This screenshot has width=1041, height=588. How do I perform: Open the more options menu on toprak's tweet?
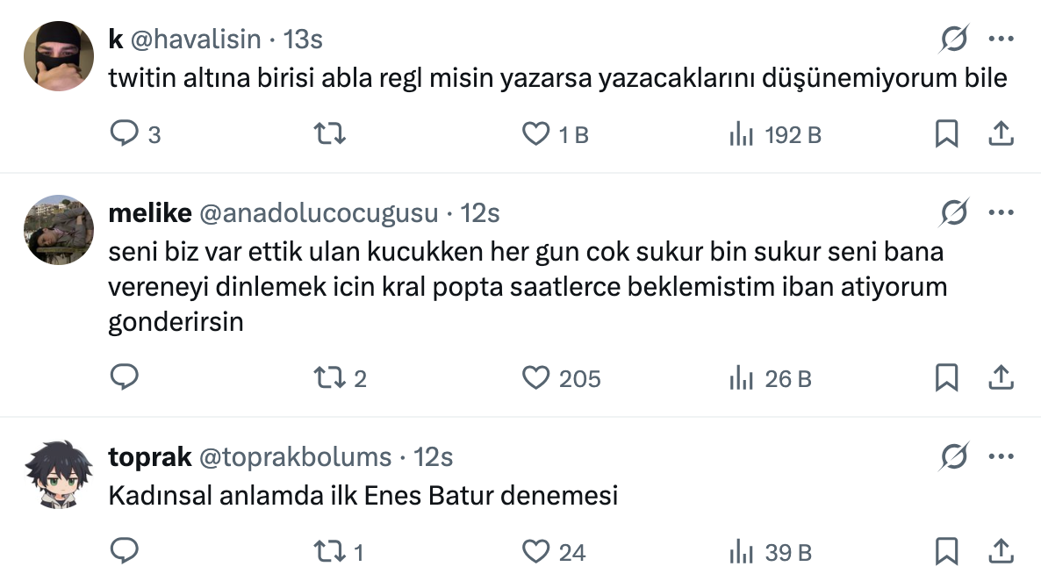[x=1001, y=456]
